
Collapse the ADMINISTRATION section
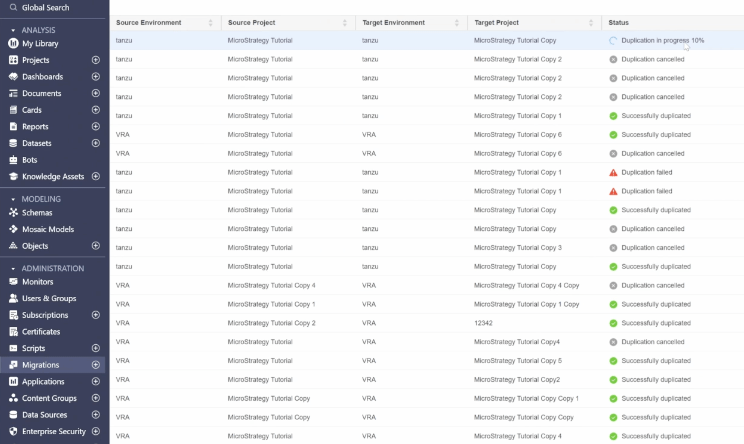point(13,268)
